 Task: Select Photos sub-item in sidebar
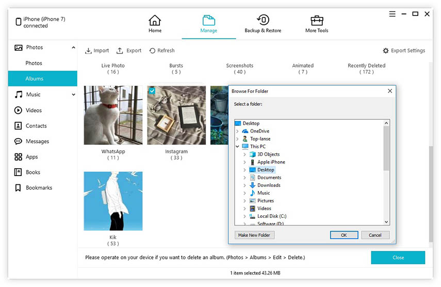pos(34,63)
